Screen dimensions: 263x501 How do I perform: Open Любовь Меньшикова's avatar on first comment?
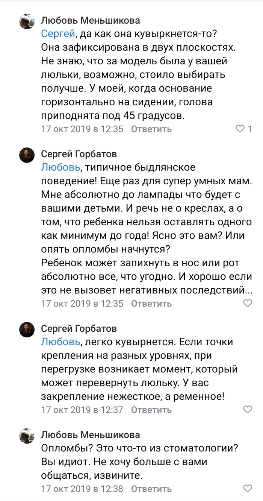tap(27, 22)
